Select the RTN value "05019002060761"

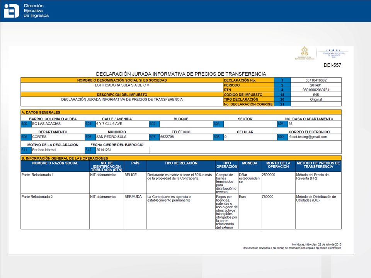316,90
